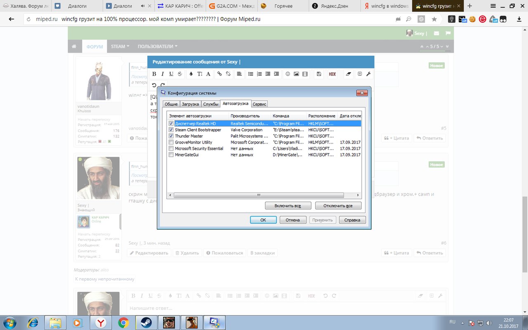Switch to Службы tab

[x=211, y=104]
